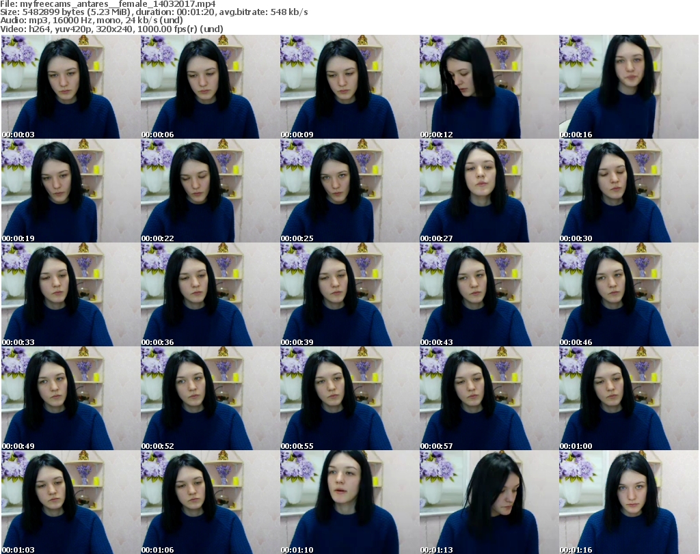Viewport: 700px width, 554px height.
Task: Click the Video h264 yuv420p line
Action: click(x=111, y=29)
